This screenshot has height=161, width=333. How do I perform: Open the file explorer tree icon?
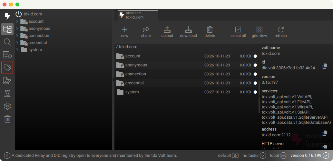click(x=7, y=29)
